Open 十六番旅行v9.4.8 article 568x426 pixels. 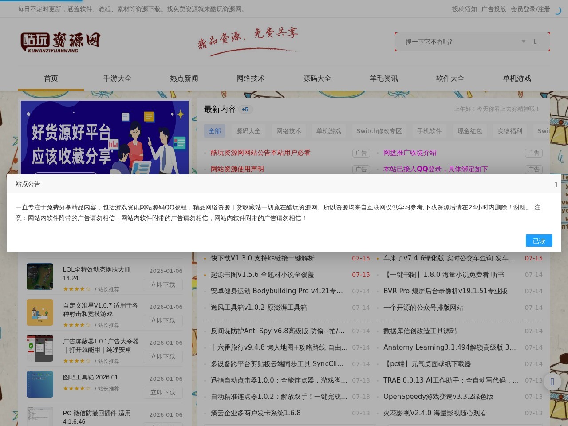point(279,347)
